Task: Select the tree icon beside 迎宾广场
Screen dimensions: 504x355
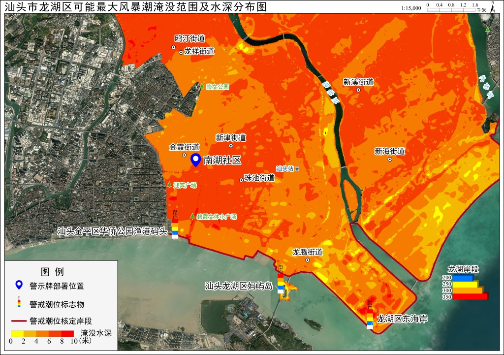Action: click(x=169, y=185)
